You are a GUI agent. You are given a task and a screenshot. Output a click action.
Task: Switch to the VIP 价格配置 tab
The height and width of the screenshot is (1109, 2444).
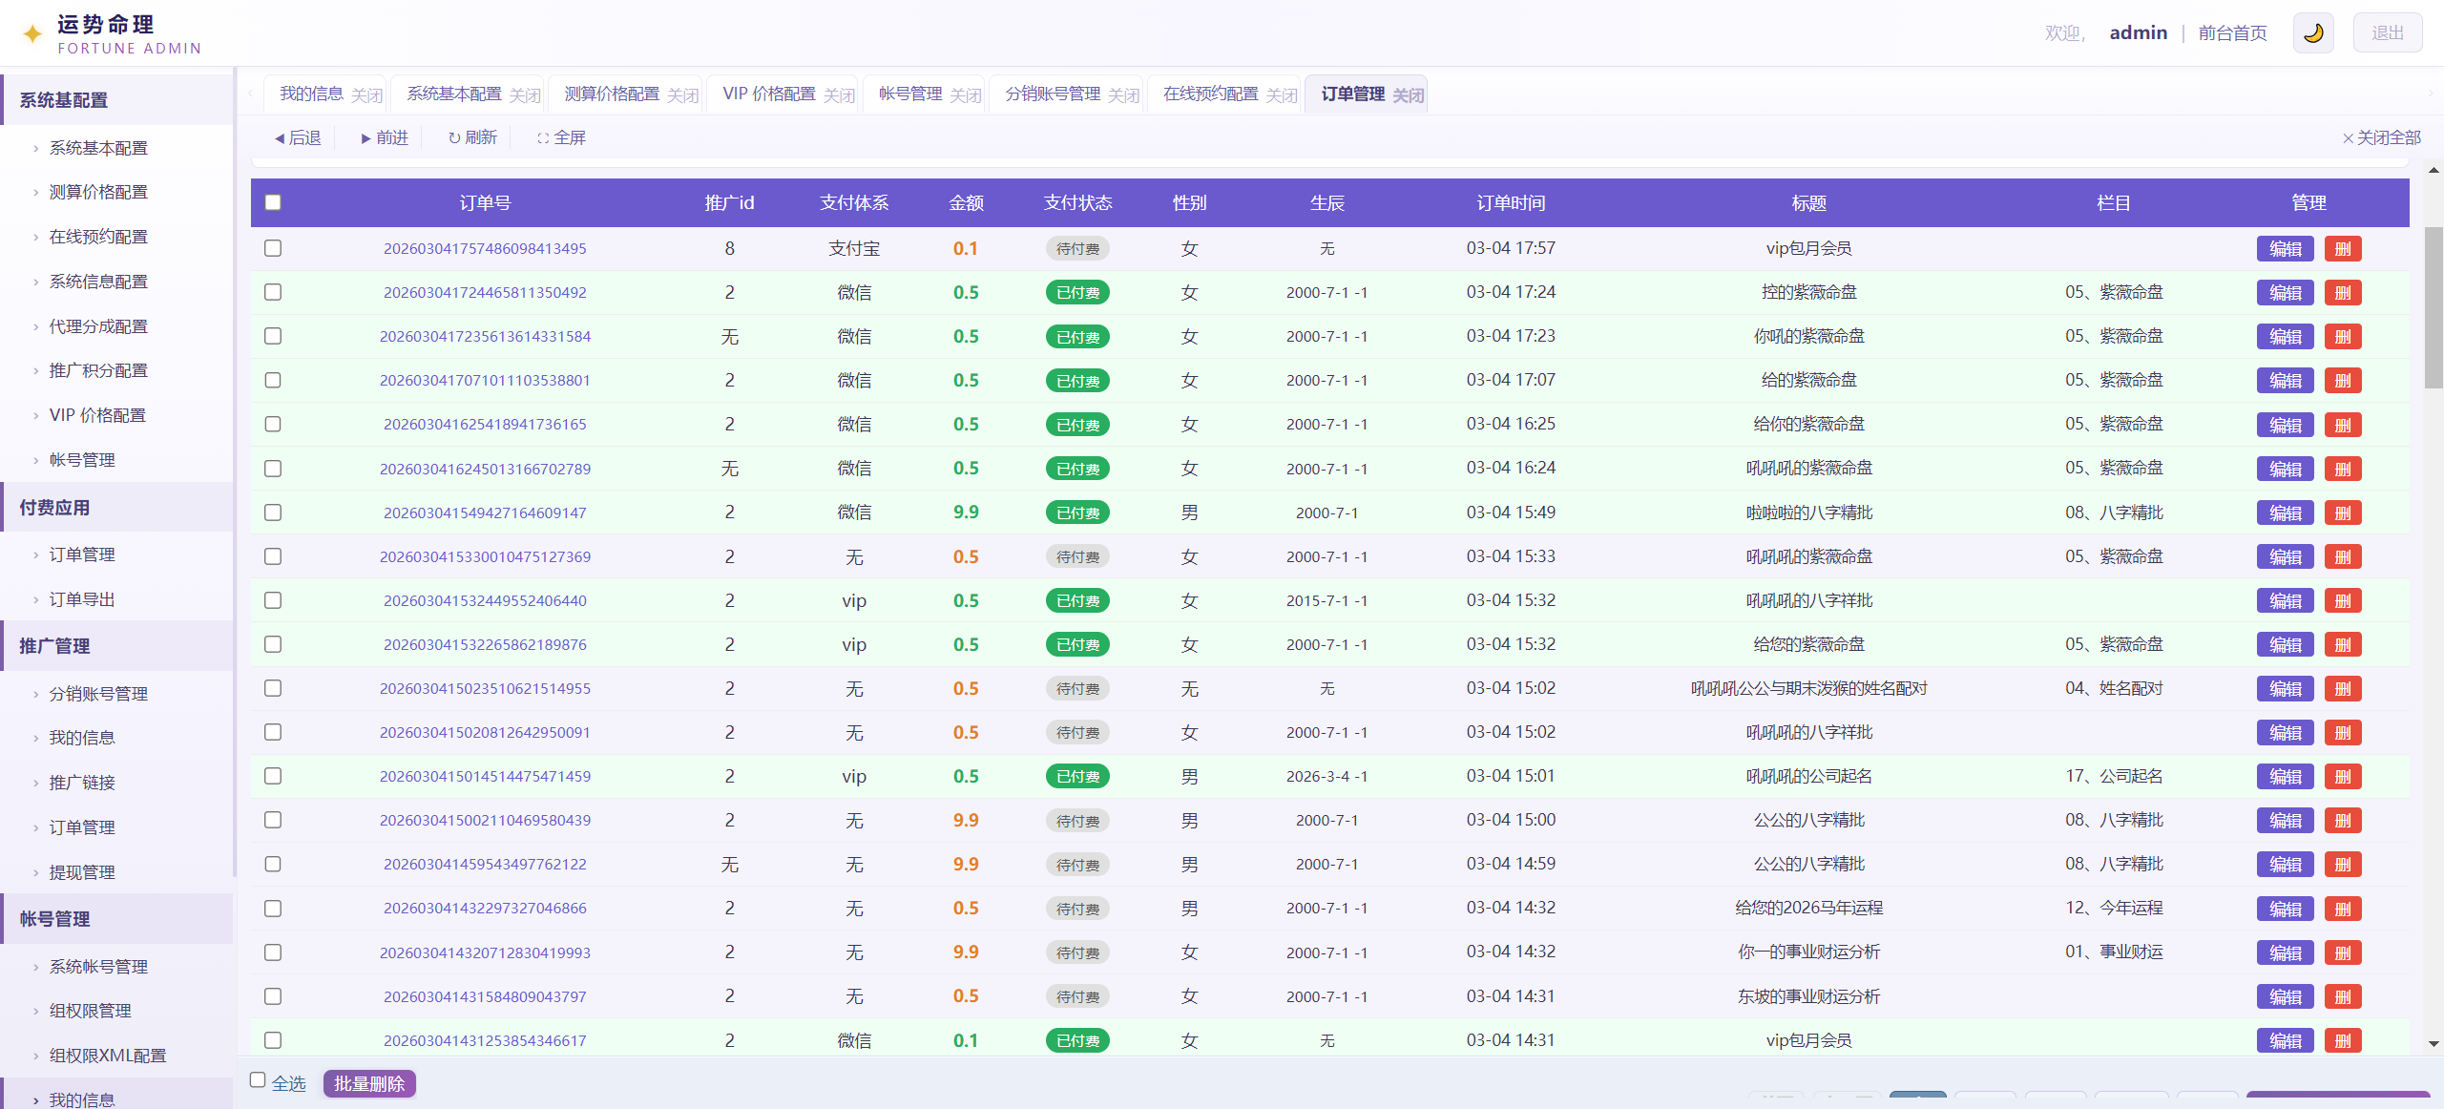pos(769,94)
